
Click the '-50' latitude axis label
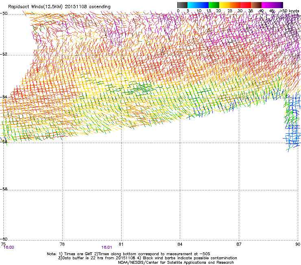[4, 13]
